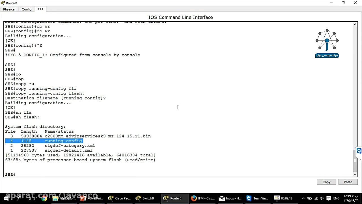Maximize the Router0 window

[343, 3]
